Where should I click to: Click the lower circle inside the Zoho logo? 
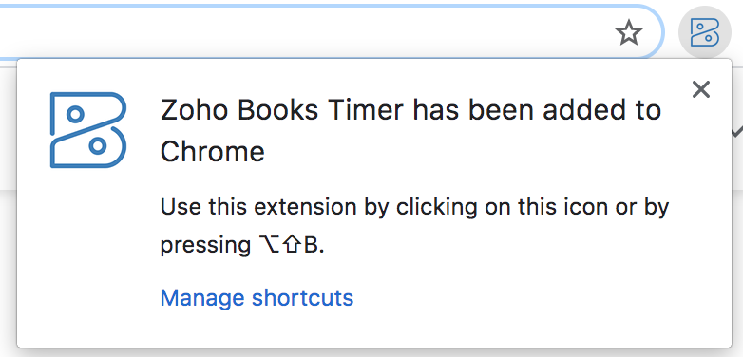[x=98, y=146]
